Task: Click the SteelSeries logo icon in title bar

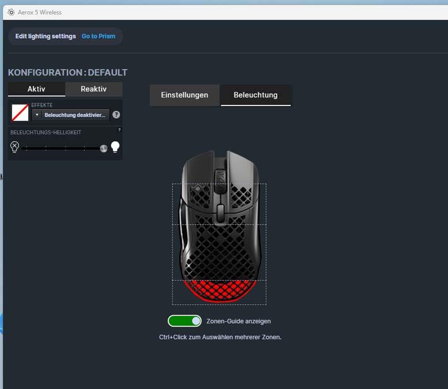Action: point(11,12)
